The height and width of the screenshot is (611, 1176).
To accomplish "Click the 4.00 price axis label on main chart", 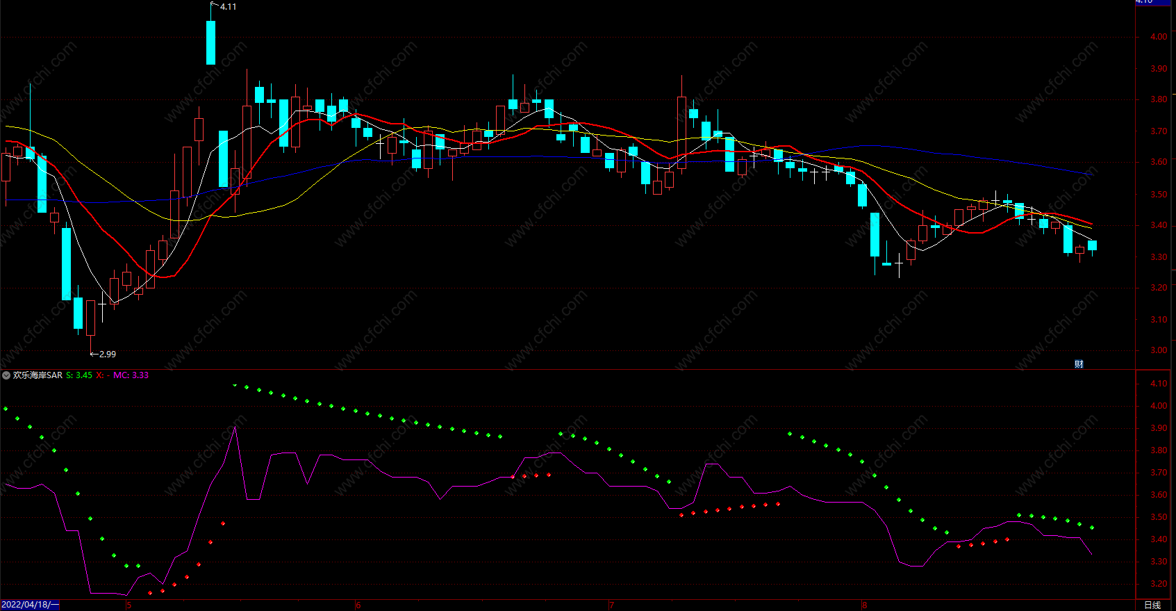I will pyautogui.click(x=1159, y=37).
